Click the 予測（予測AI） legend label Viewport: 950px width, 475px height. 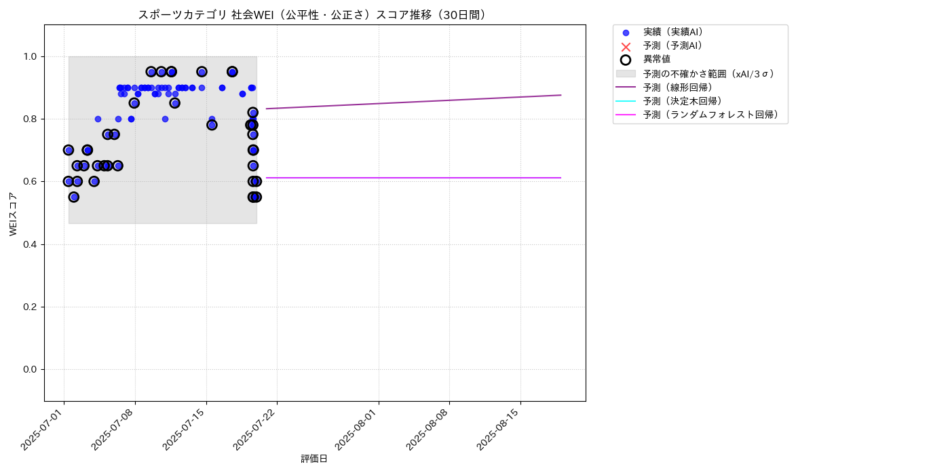tap(676, 45)
